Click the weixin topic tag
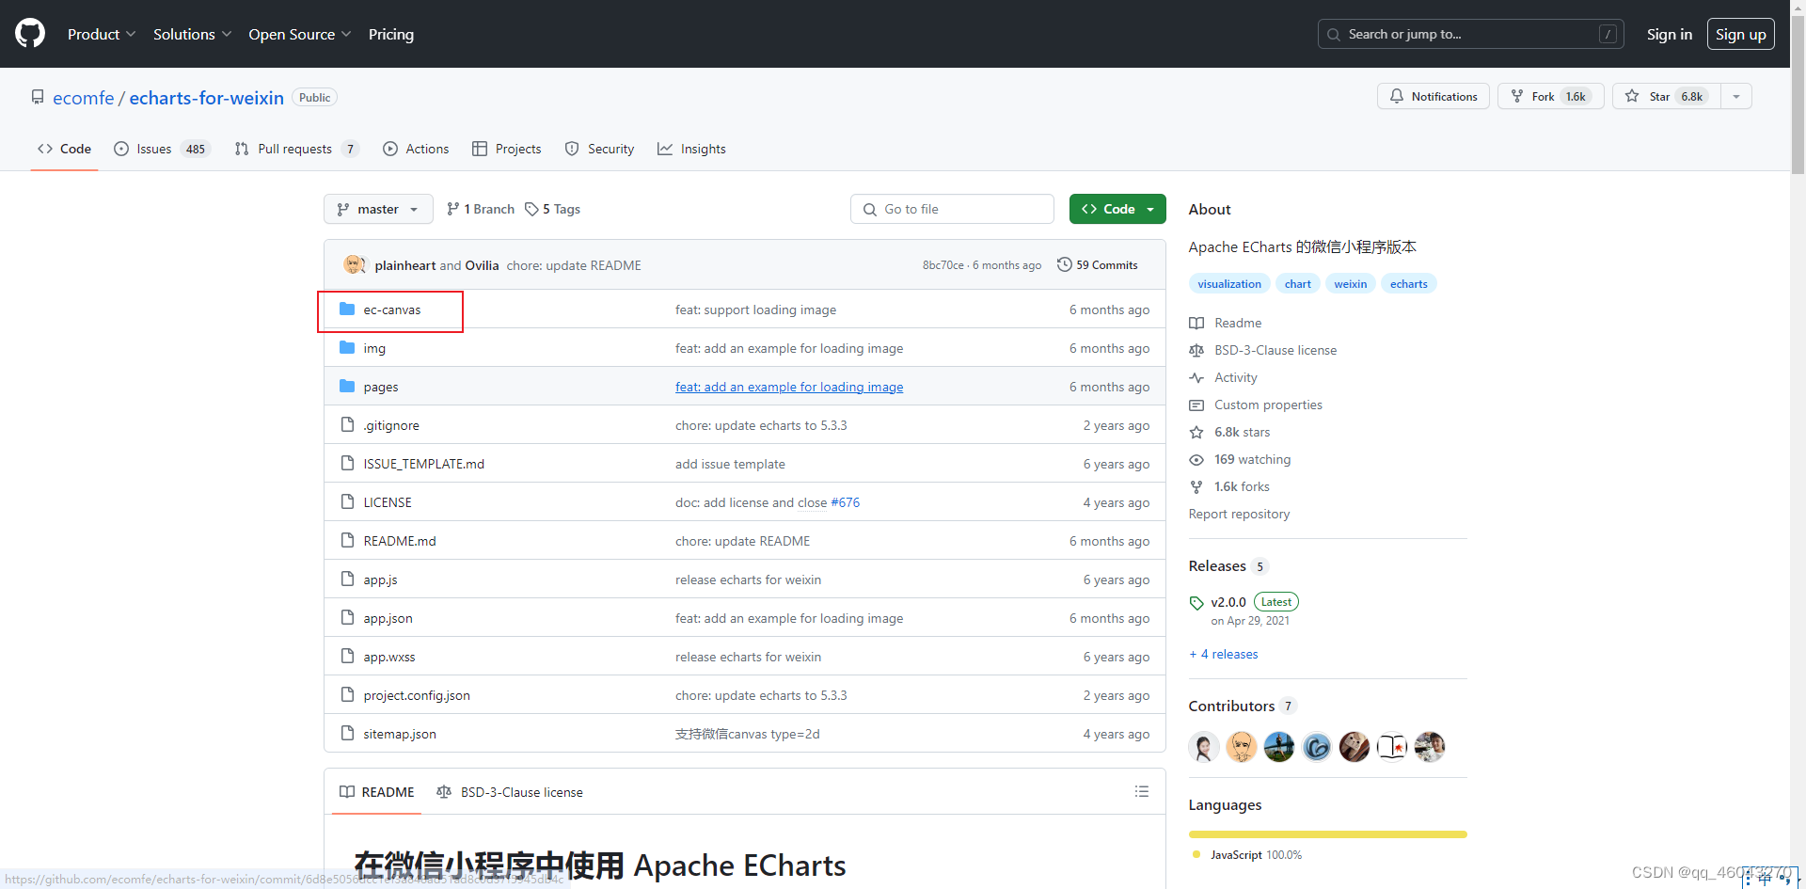Screen dimensions: 1806x889 [x=1351, y=284]
